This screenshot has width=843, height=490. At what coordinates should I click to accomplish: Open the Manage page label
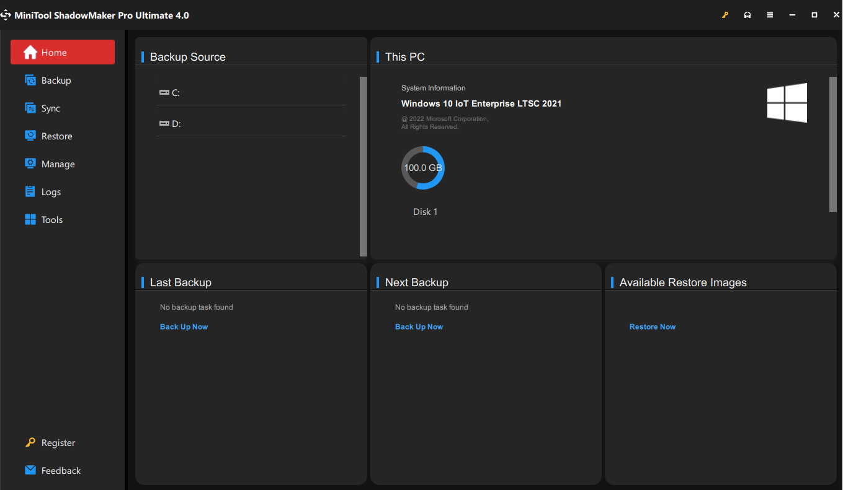click(58, 164)
